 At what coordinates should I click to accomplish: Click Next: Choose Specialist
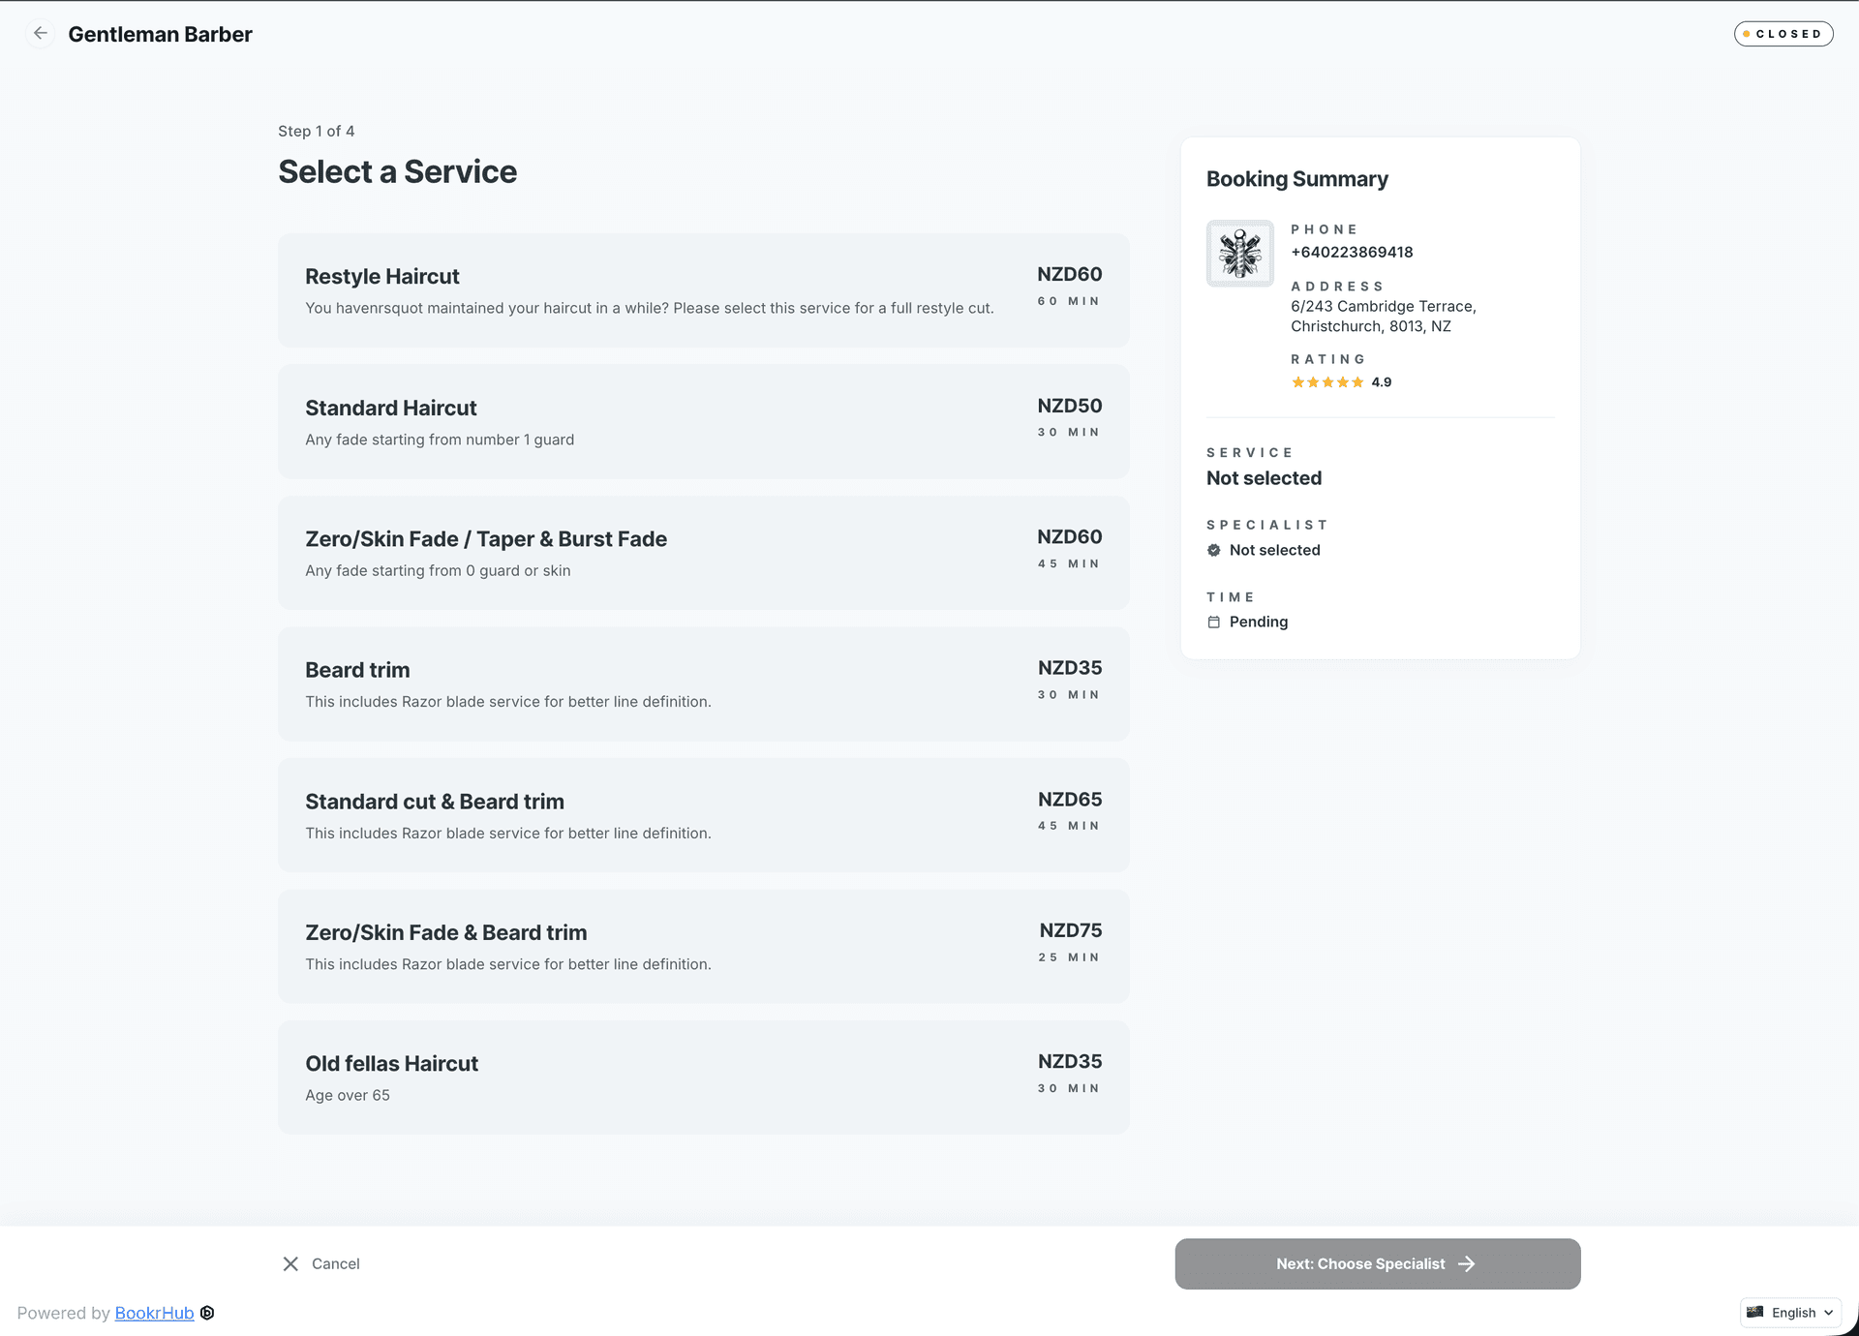click(1376, 1263)
